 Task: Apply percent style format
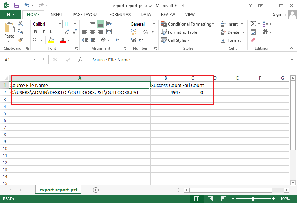pos(145,32)
